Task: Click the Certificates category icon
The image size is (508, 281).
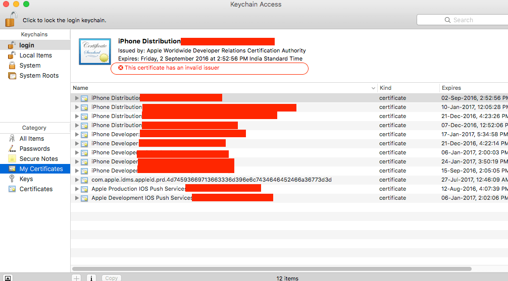Action: click(x=12, y=189)
